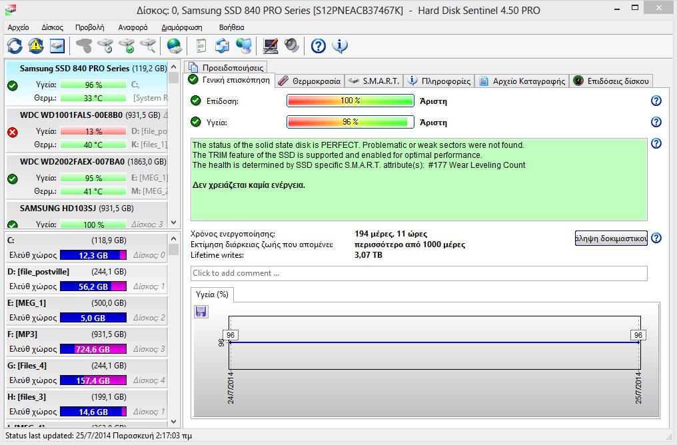677x445 pixels.
Task: Switch to the Πληροφορίες tab
Action: point(439,81)
